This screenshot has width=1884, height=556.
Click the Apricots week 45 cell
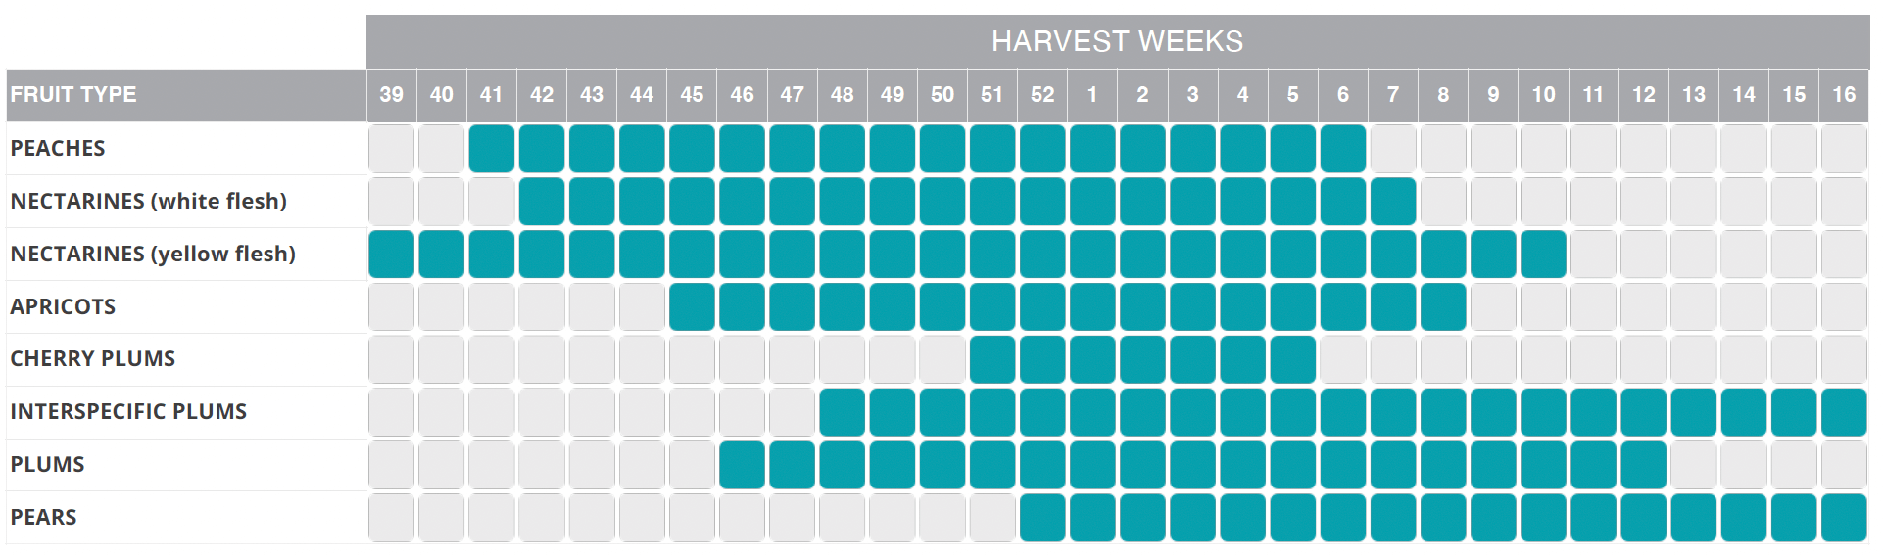(x=692, y=306)
